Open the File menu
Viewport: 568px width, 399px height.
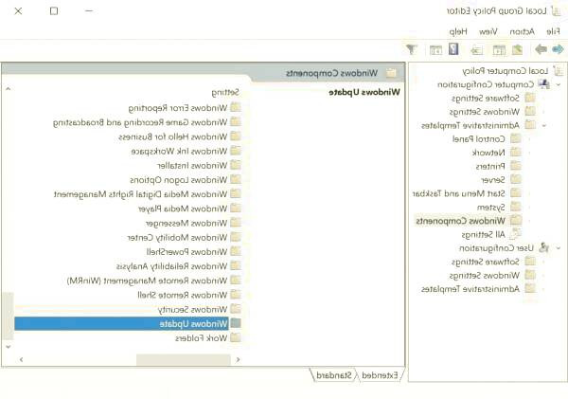click(x=553, y=32)
